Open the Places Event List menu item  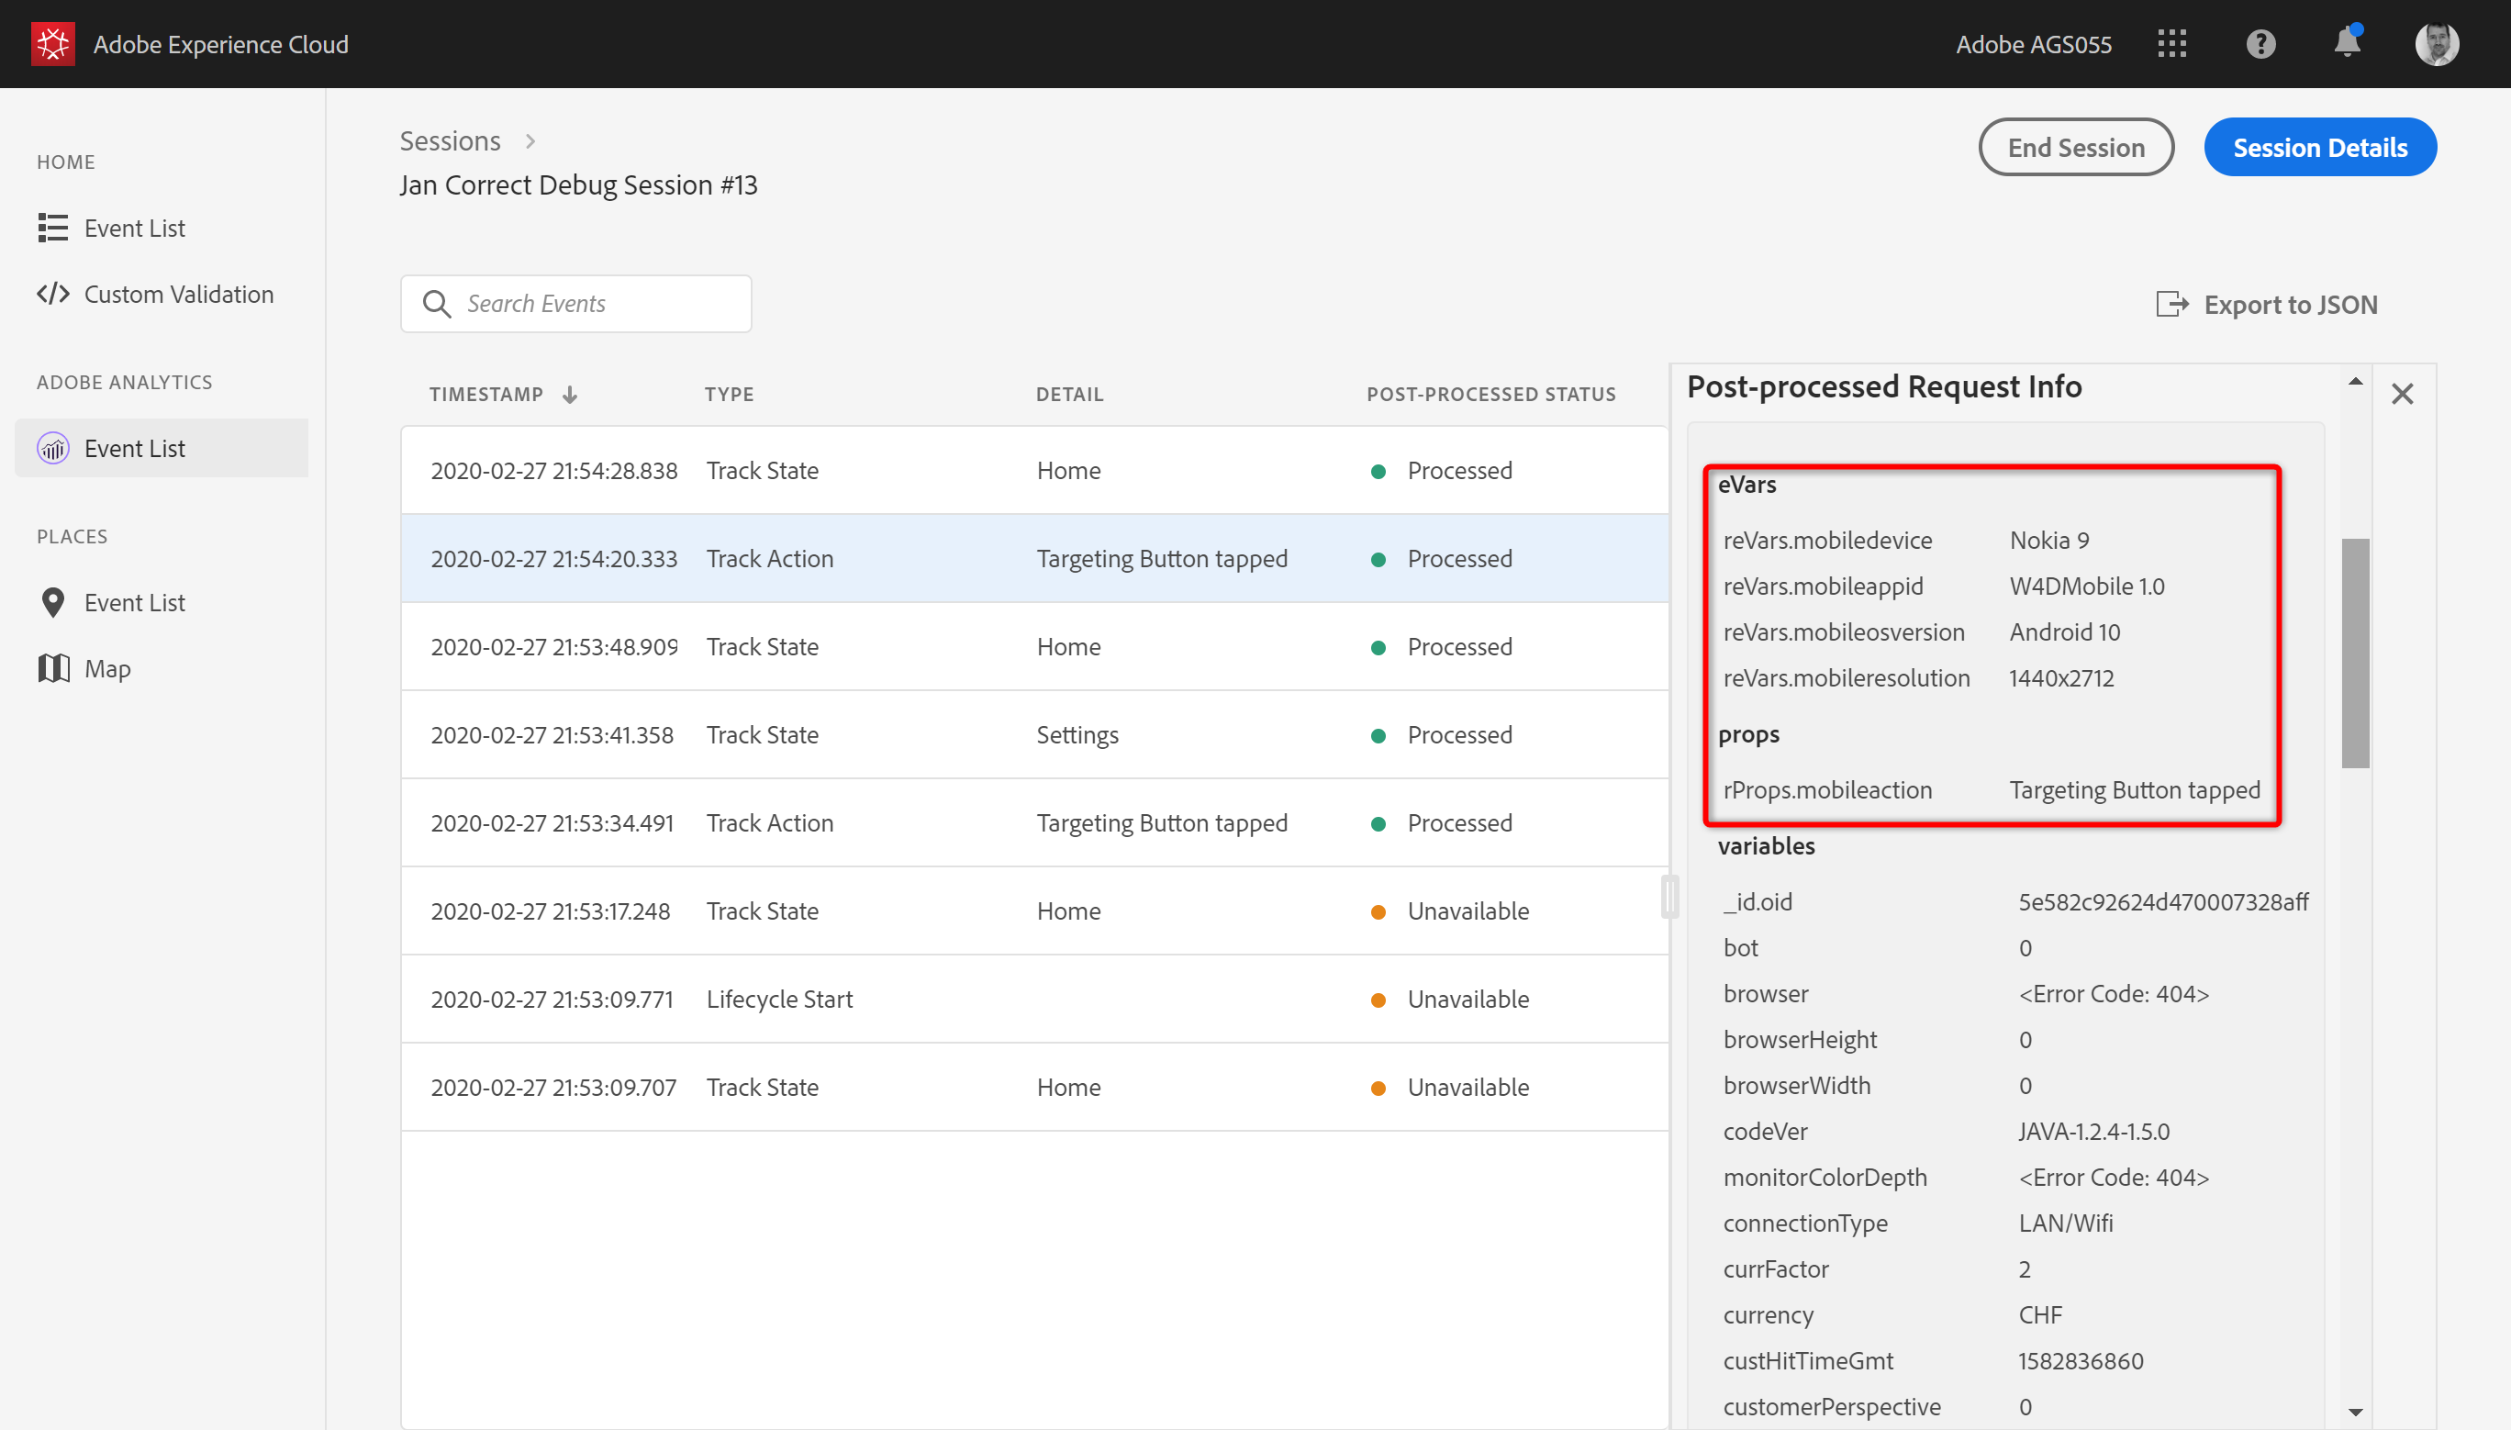coord(134,603)
